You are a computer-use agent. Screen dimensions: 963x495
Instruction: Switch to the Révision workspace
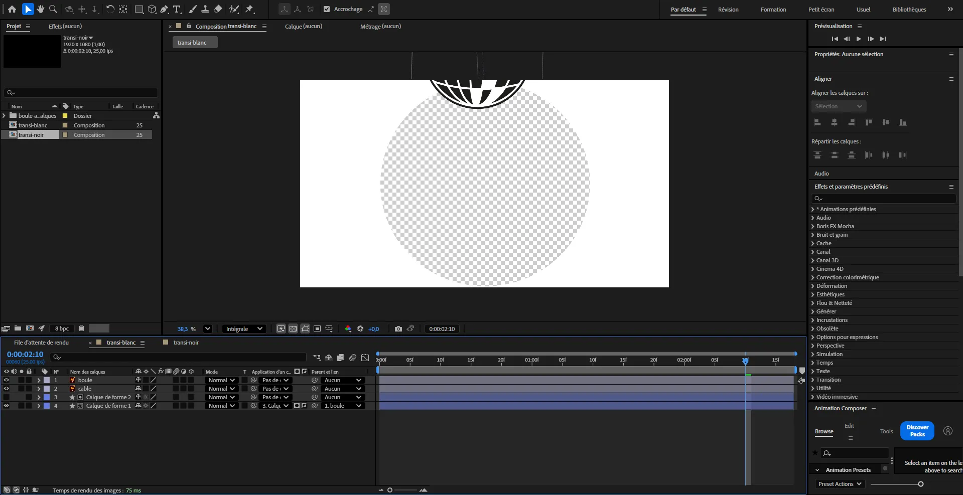728,10
